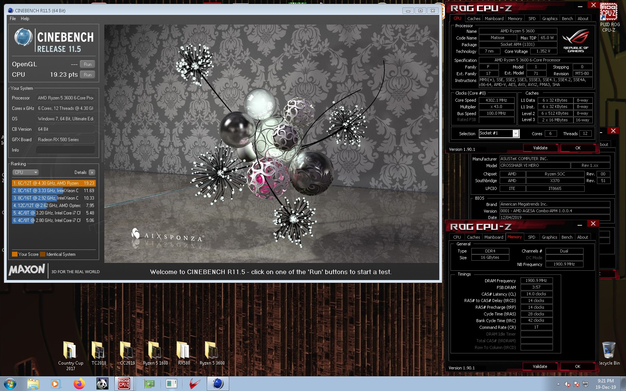This screenshot has height=391, width=626.
Task: Click the network tray icon
Action: pos(585,384)
